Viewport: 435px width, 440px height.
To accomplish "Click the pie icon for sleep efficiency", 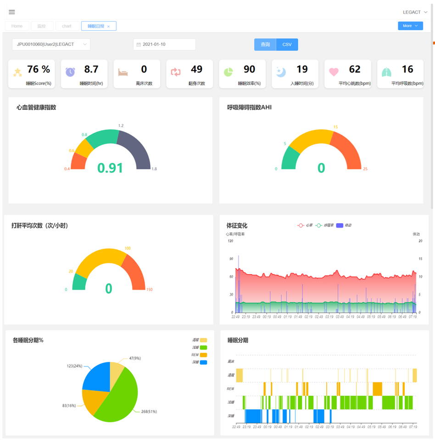I will [229, 72].
